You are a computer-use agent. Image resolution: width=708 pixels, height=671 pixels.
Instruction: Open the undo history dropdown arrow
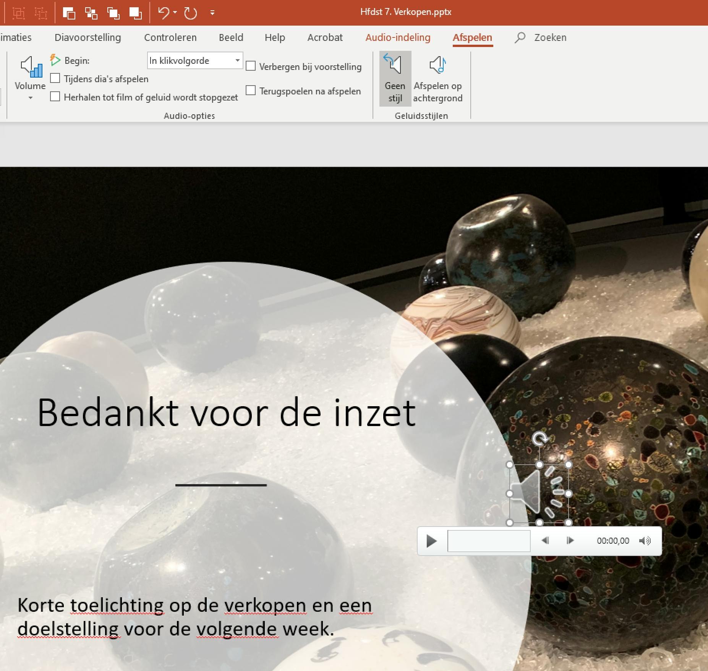[175, 13]
